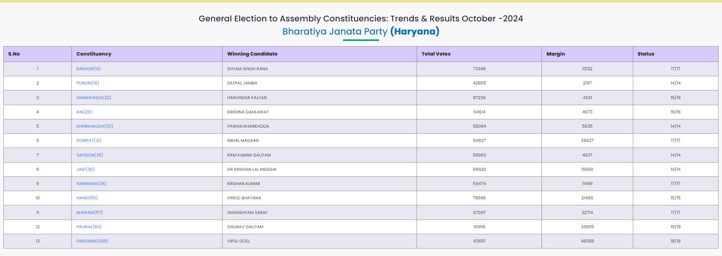The image size is (722, 256).
Task: Open the RAI(29) constituency link
Action: tap(84, 112)
